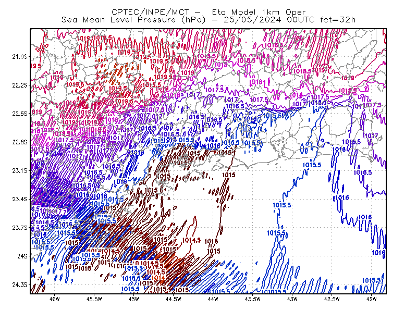Select the 42W longitude tick label

(371, 299)
